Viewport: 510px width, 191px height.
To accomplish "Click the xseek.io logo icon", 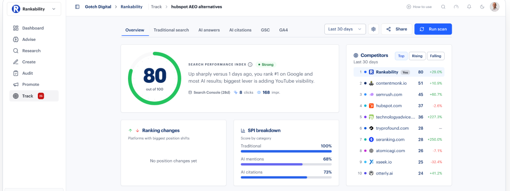I will click(x=371, y=162).
